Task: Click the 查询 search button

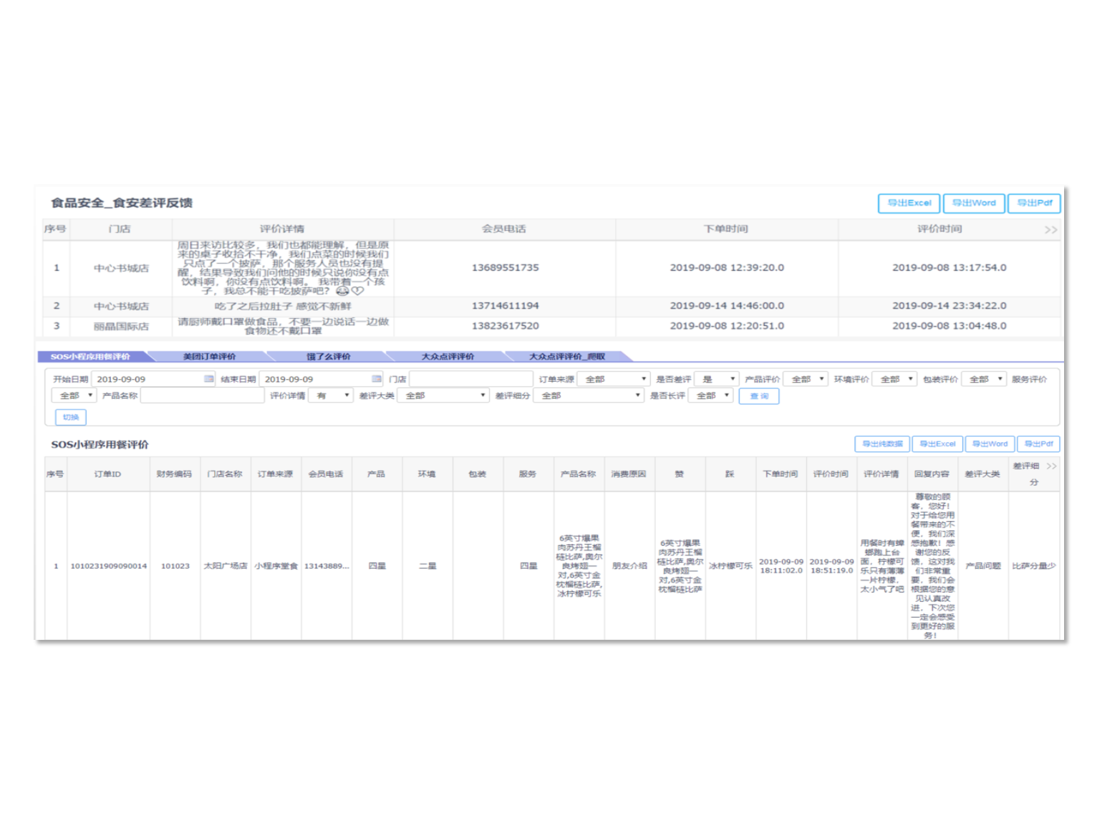Action: click(759, 396)
